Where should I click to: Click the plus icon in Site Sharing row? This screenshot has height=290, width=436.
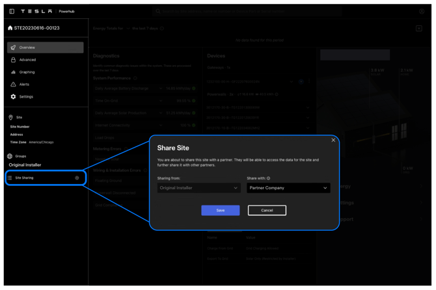77,178
